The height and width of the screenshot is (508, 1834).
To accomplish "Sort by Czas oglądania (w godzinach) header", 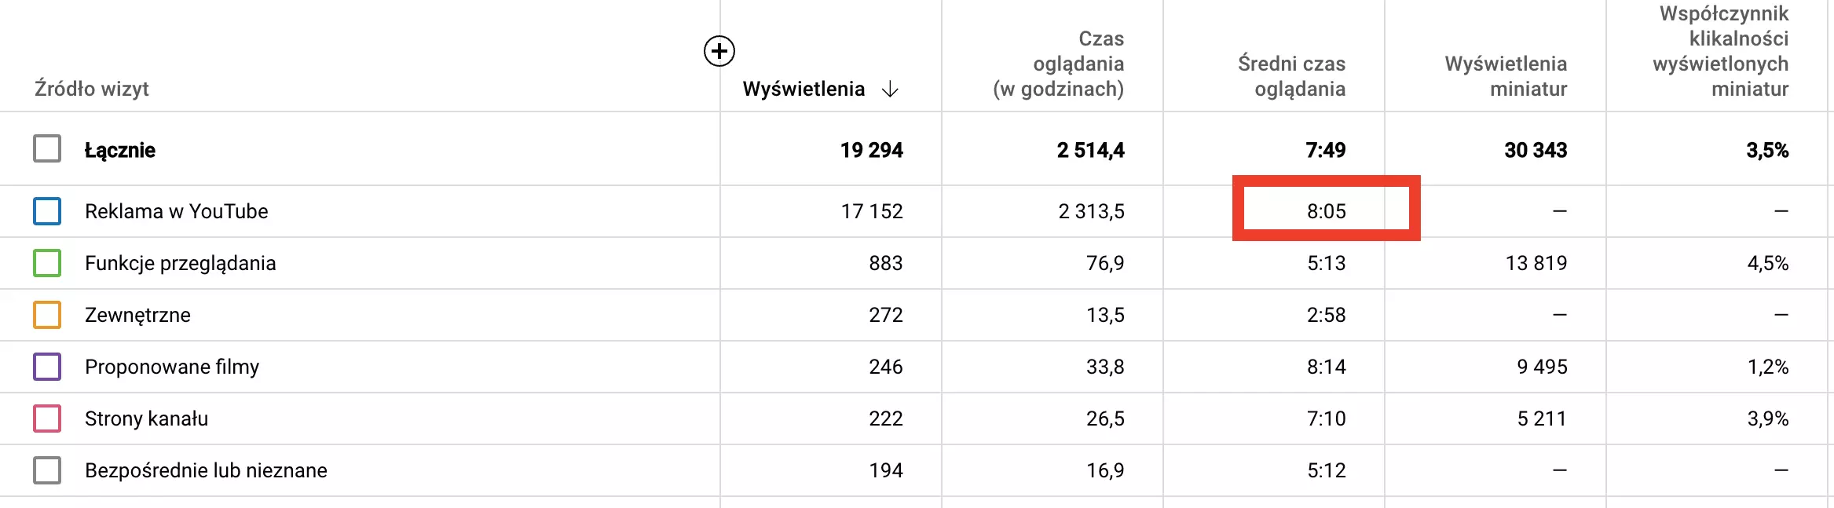I will click(x=1059, y=64).
